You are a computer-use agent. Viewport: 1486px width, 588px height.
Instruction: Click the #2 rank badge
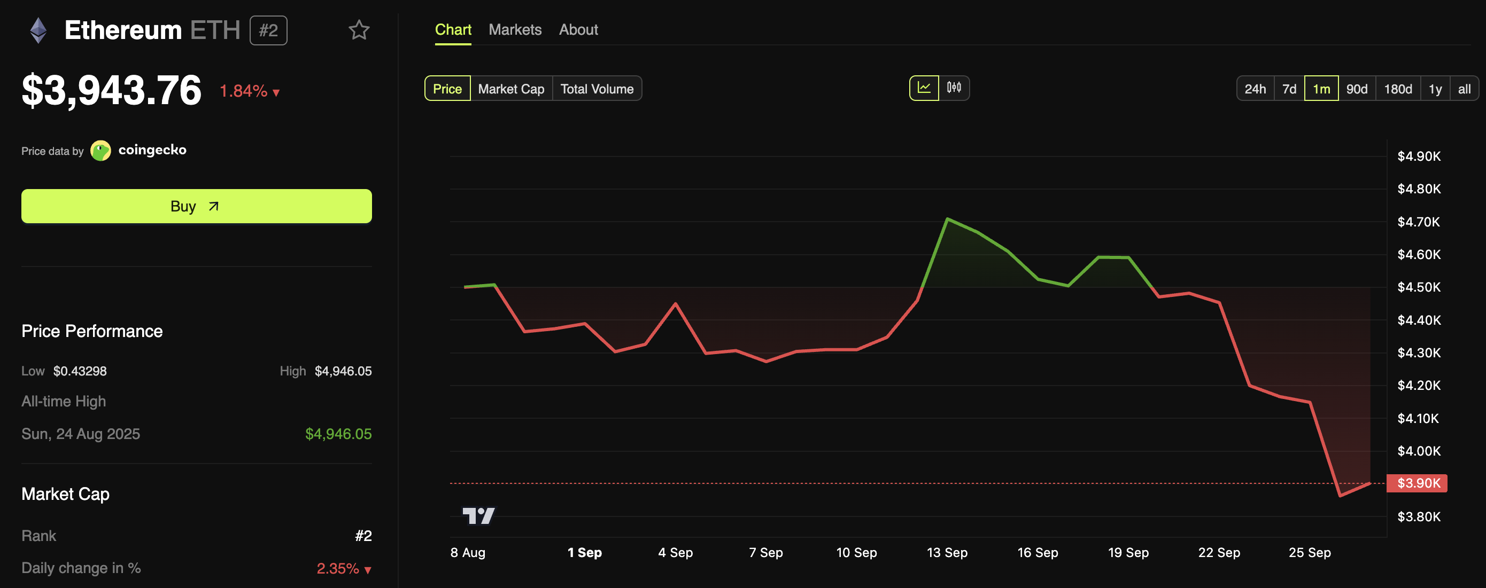pos(268,30)
